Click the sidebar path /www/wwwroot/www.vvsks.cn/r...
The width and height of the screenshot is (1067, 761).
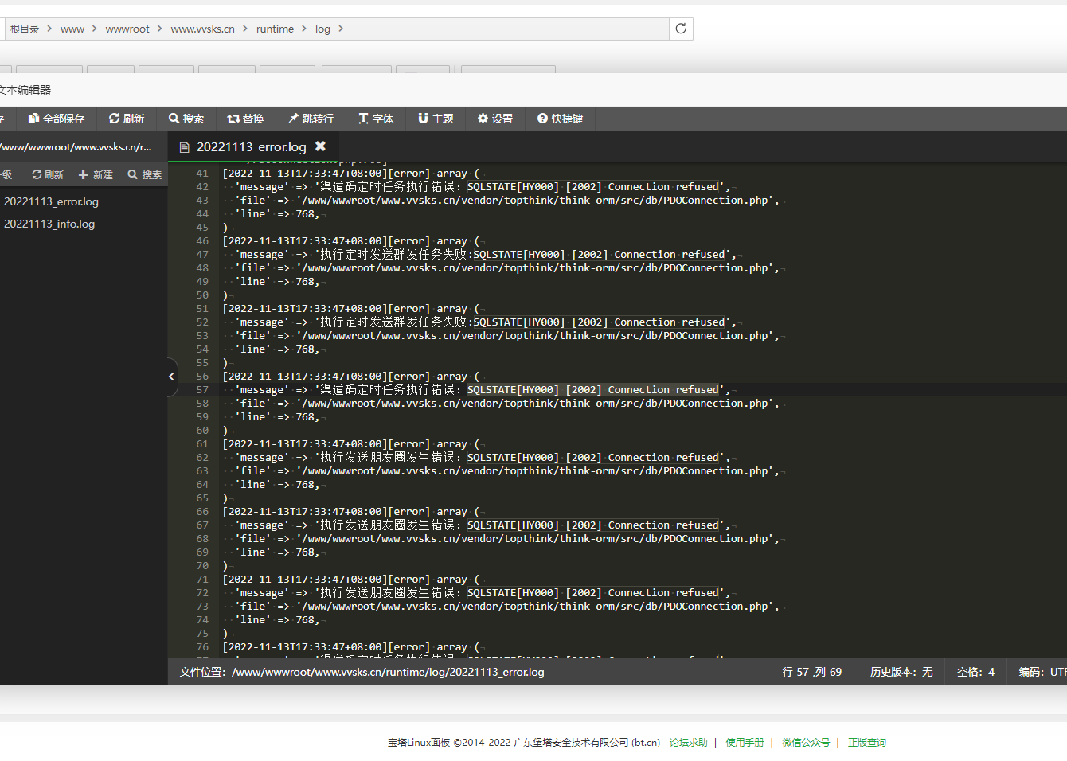point(76,147)
